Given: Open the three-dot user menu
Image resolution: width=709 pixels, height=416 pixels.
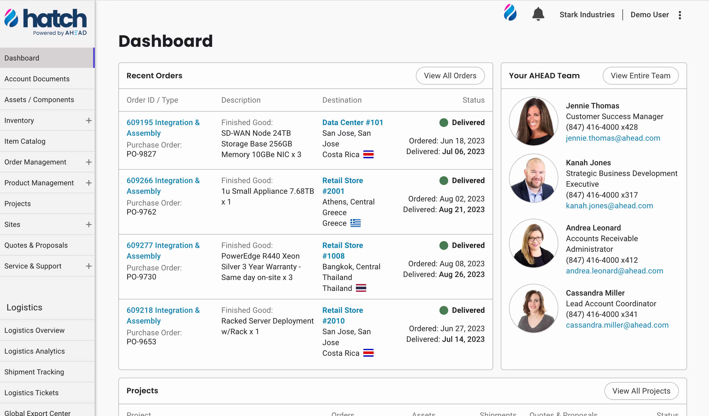Looking at the screenshot, I should click(679, 15).
